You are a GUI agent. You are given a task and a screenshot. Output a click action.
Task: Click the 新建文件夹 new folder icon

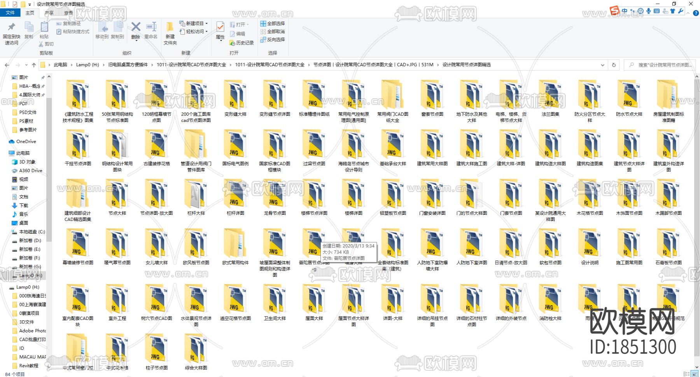[170, 27]
